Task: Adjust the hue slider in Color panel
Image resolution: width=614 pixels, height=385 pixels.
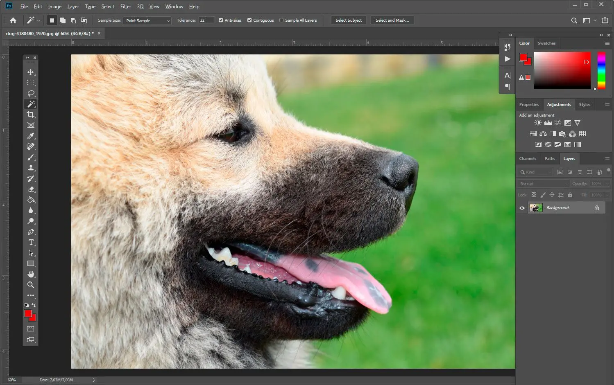Action: point(601,70)
